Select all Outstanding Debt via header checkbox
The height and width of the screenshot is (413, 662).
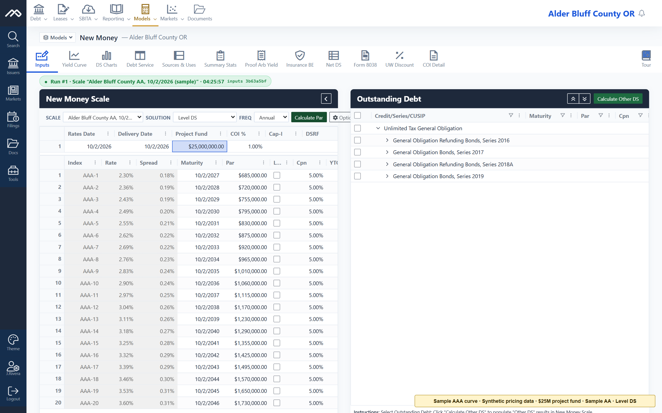point(357,116)
